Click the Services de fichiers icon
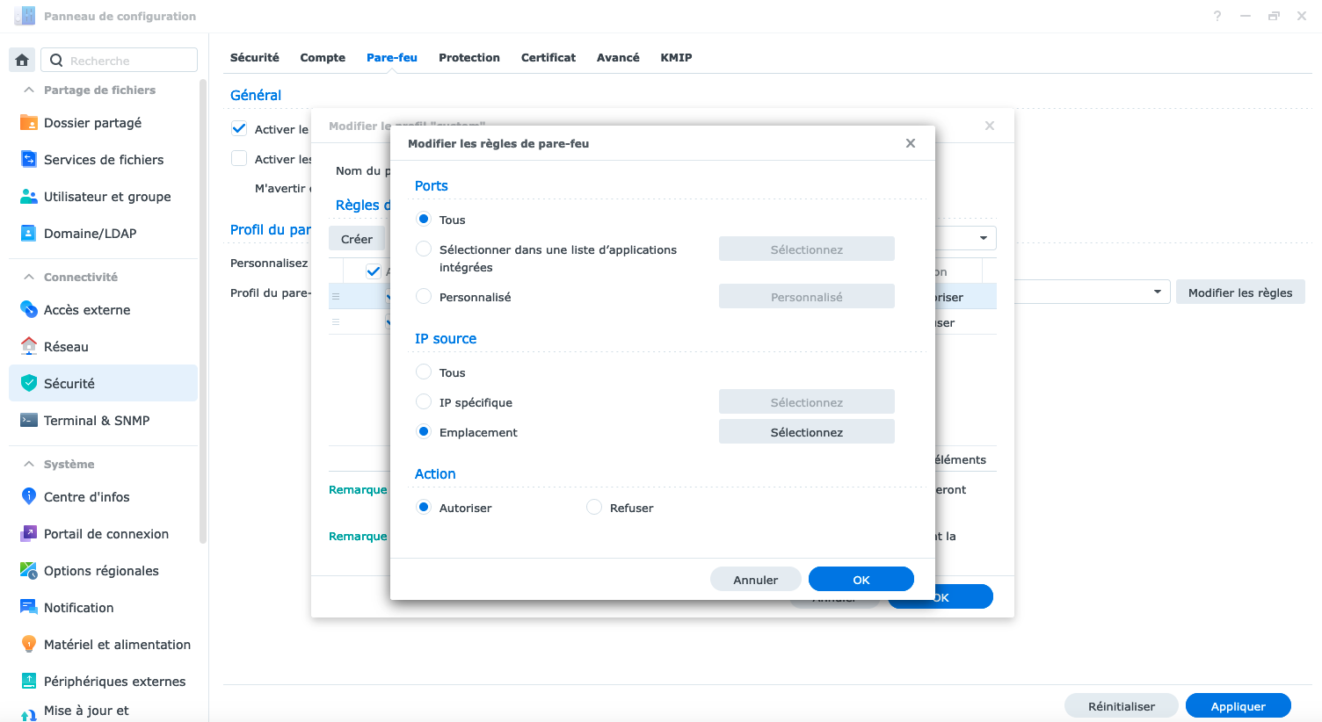 coord(29,160)
